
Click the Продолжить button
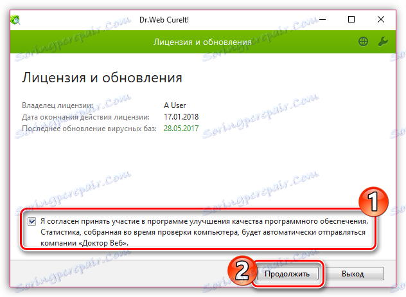point(287,274)
